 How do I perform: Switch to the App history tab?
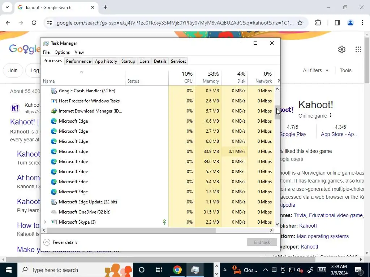coord(106,61)
